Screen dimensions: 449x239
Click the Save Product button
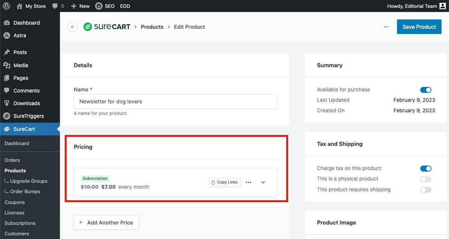[x=419, y=27]
